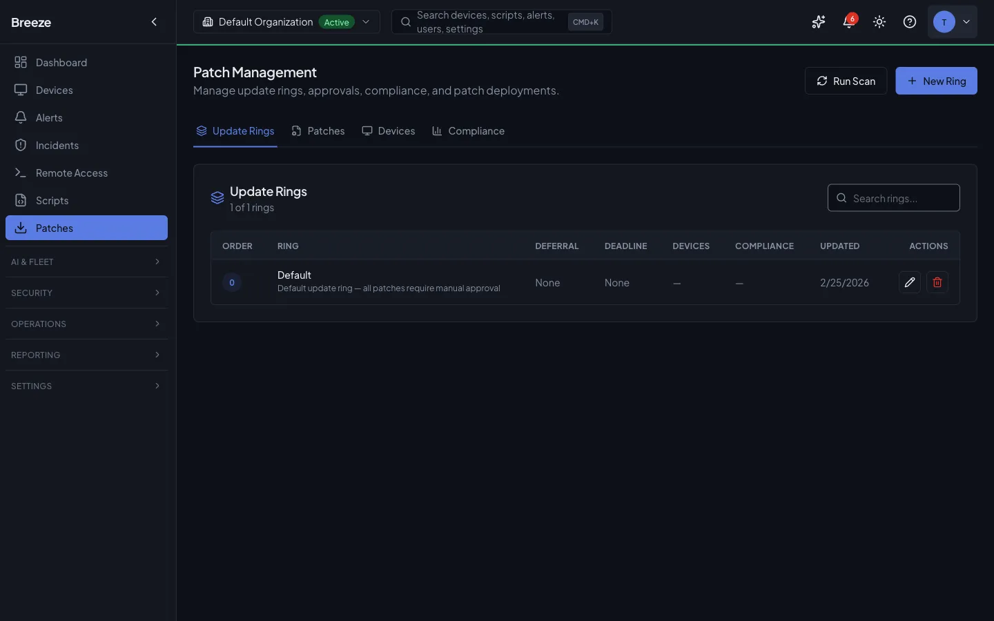The image size is (994, 621).
Task: Open the user account dropdown
Action: 953,21
